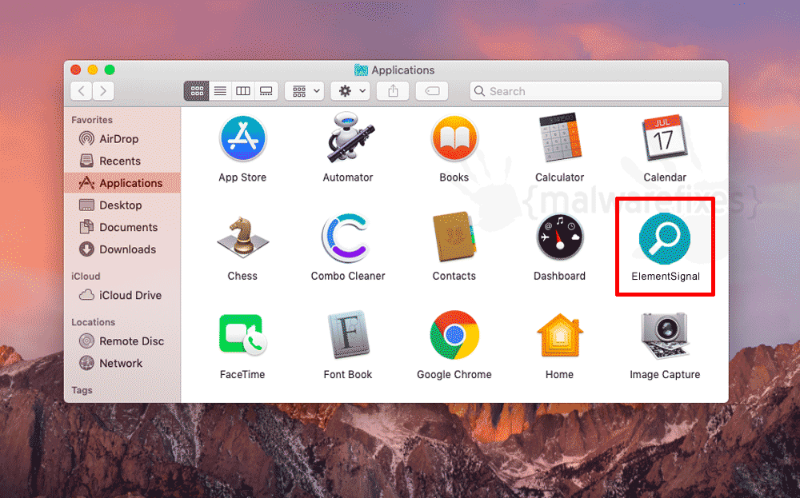Click the "Font Book" name label
800x498 pixels.
pyautogui.click(x=348, y=375)
